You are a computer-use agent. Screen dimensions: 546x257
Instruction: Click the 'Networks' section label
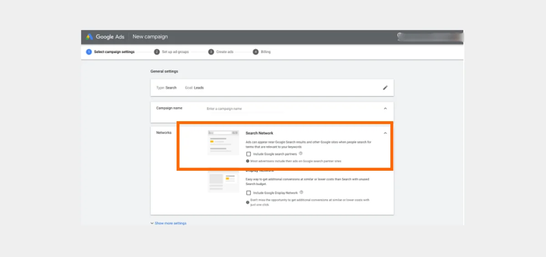pos(164,133)
